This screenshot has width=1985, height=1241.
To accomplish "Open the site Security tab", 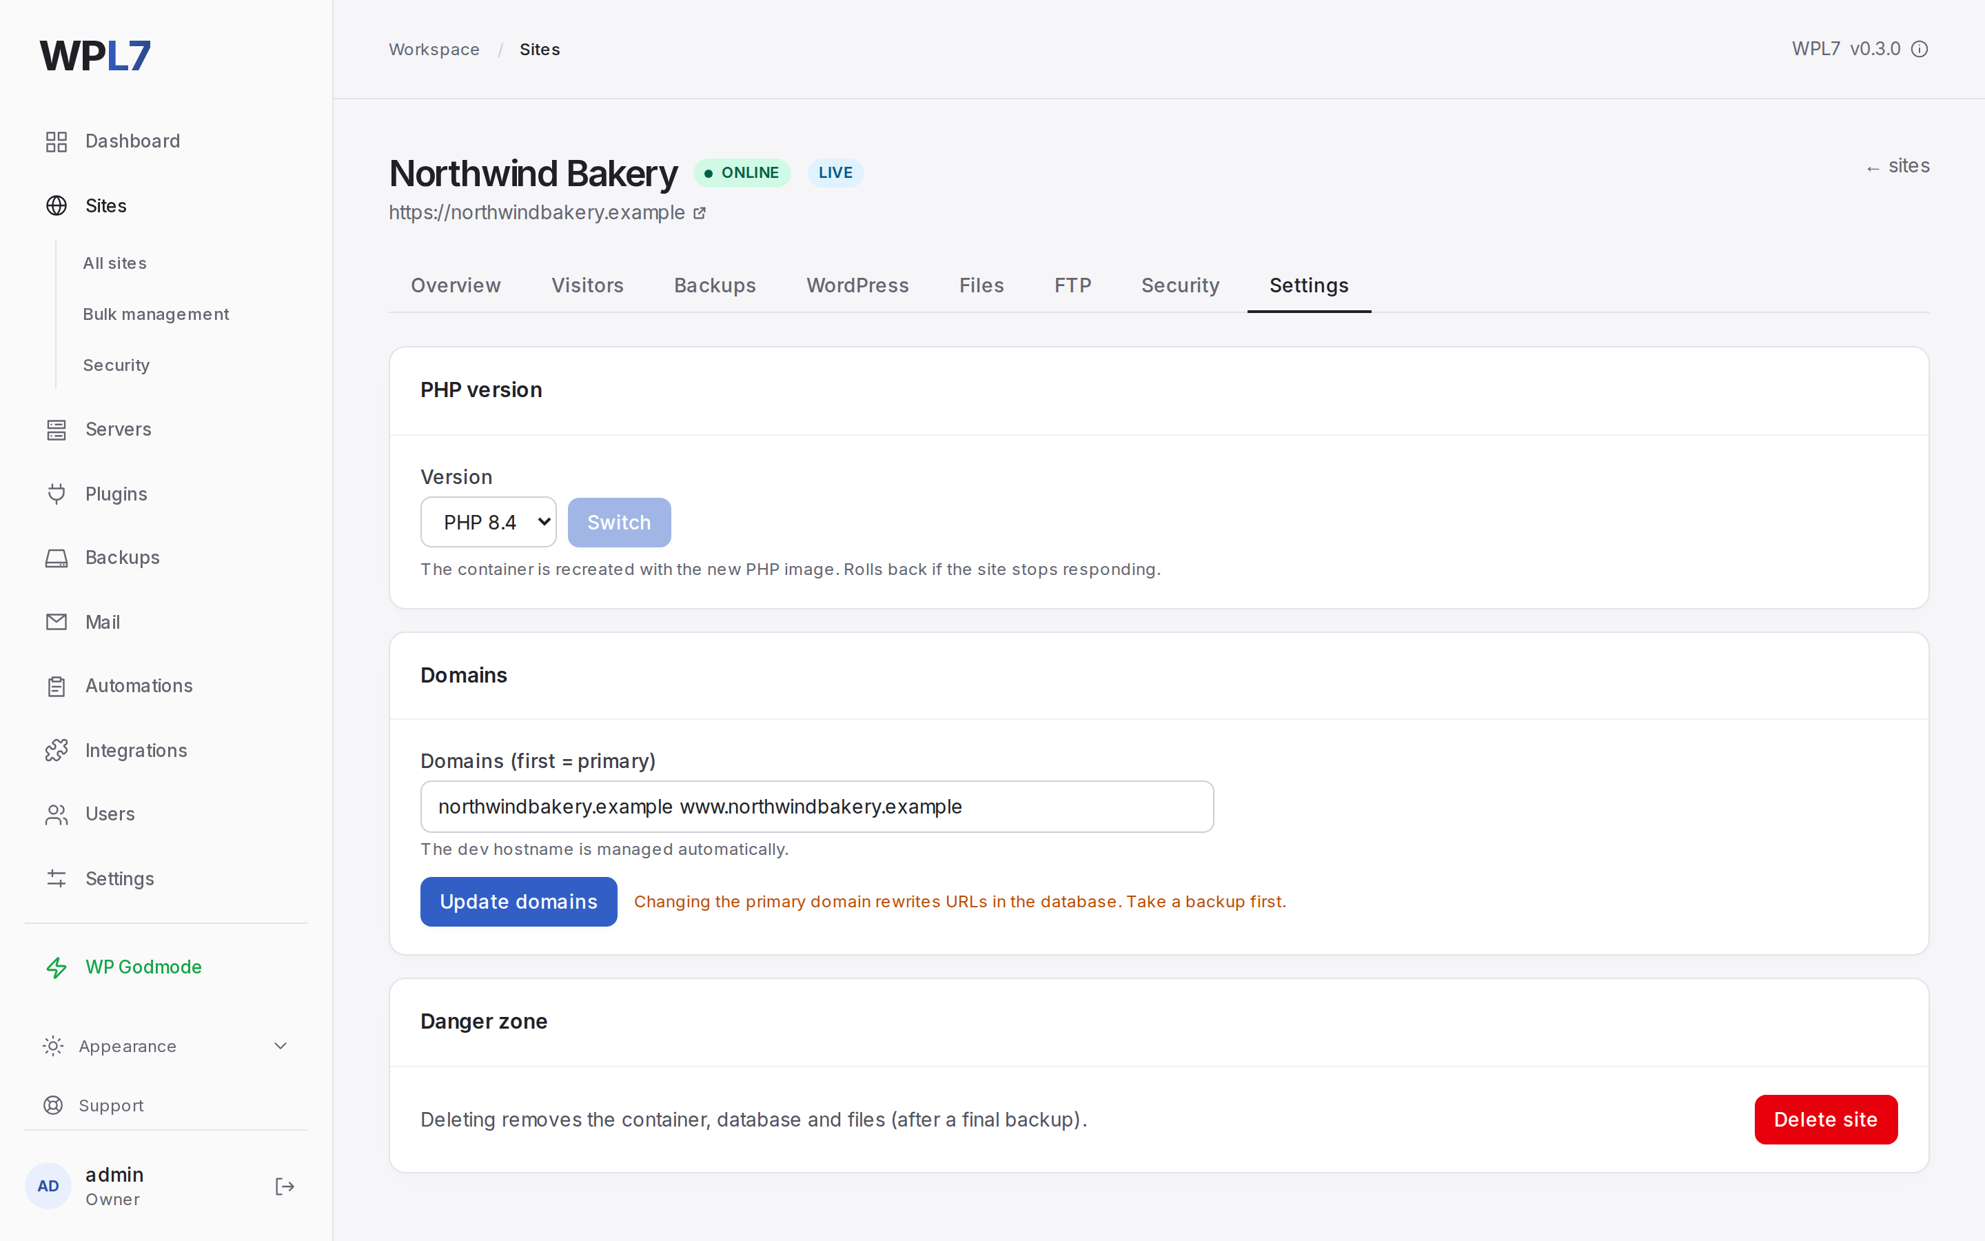I will 1179,285.
